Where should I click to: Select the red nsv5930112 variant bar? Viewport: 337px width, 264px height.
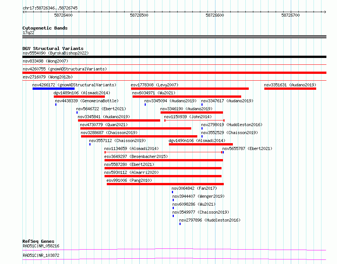pyautogui.click(x=163, y=176)
